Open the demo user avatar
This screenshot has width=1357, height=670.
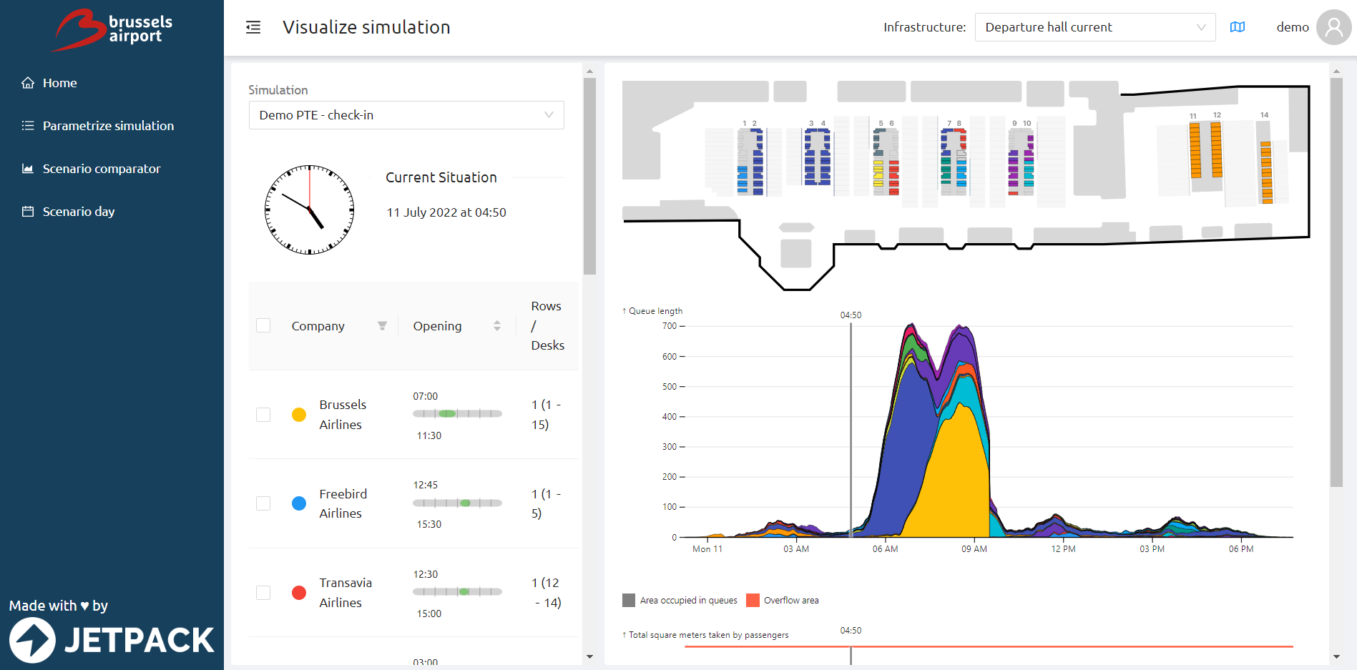[1334, 27]
